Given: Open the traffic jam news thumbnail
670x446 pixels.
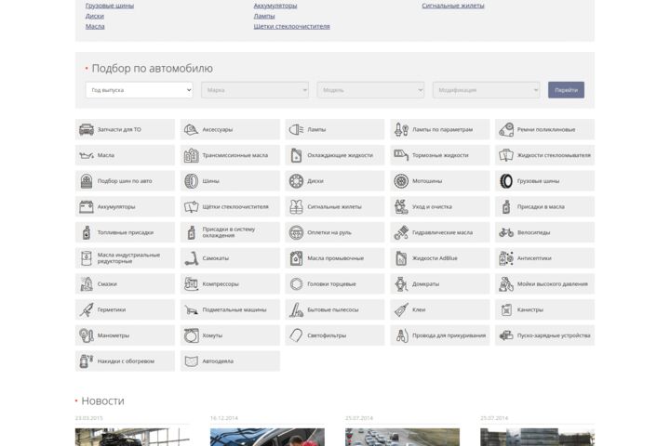Looking at the screenshot, I should click(402, 437).
